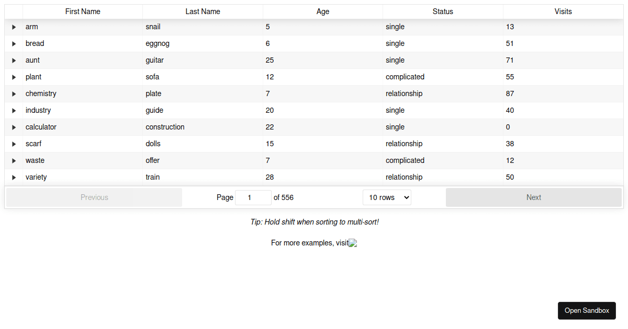Viewport: 628px width, 329px height.
Task: Click the image icon after "visit"
Action: click(353, 243)
